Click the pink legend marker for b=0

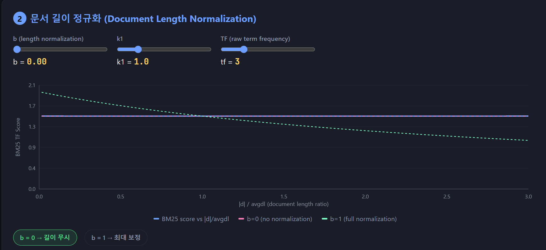pos(241,219)
